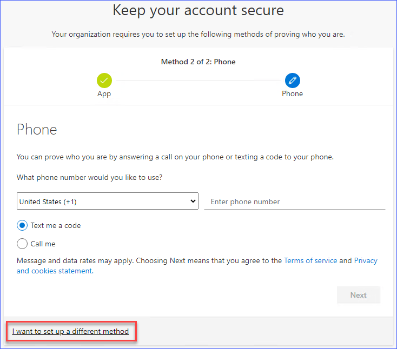The image size is (397, 349).
Task: Choose the "Call me" radio option
Action: coord(22,244)
